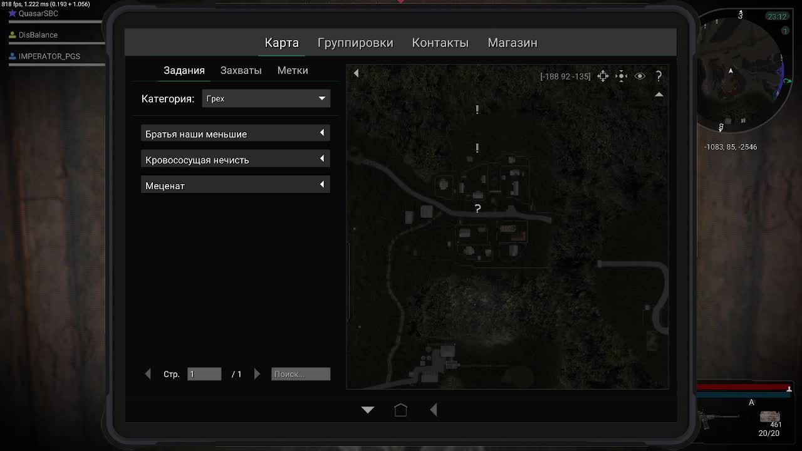Click the player icon beside IMPERATOR_PGS
Viewport: 802px width, 451px height.
(12, 56)
